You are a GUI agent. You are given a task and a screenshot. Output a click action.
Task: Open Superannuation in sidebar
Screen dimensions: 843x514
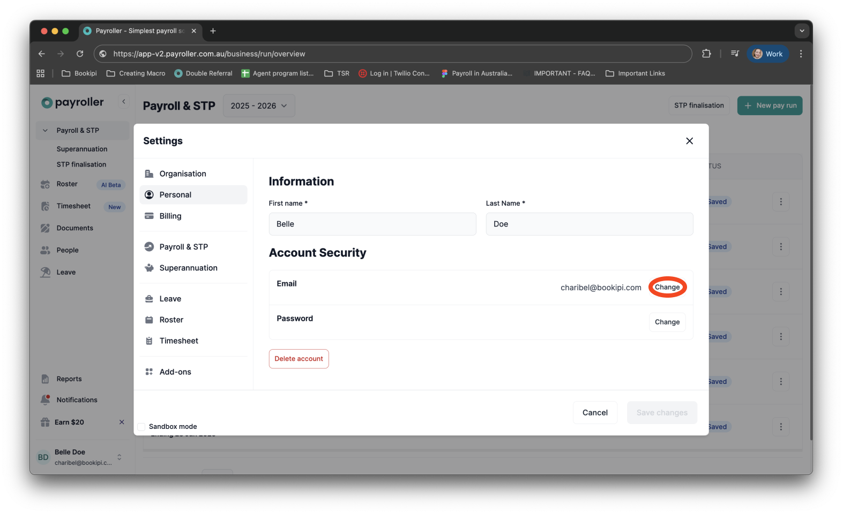pos(82,149)
